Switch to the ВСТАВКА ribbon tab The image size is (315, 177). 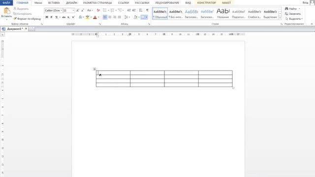click(54, 3)
